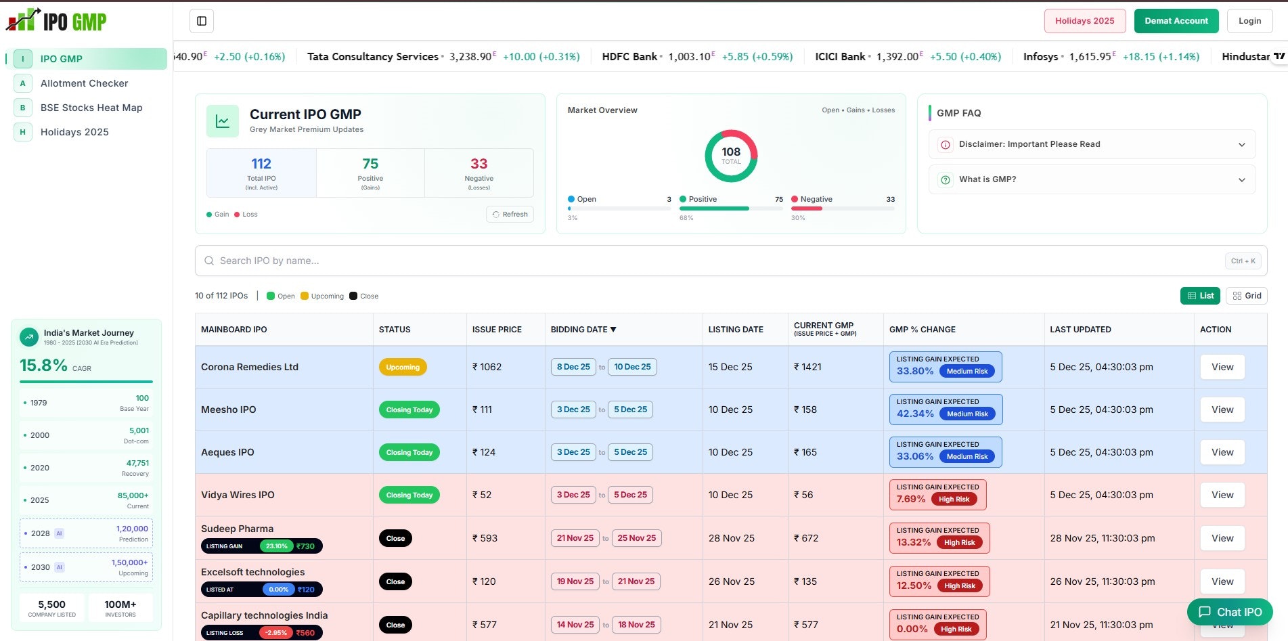Image resolution: width=1288 pixels, height=641 pixels.
Task: Expand the What is GMP question
Action: coord(1091,179)
